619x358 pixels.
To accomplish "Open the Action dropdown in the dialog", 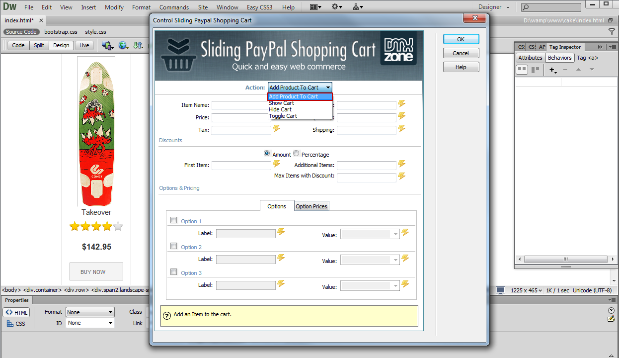I will [x=300, y=88].
